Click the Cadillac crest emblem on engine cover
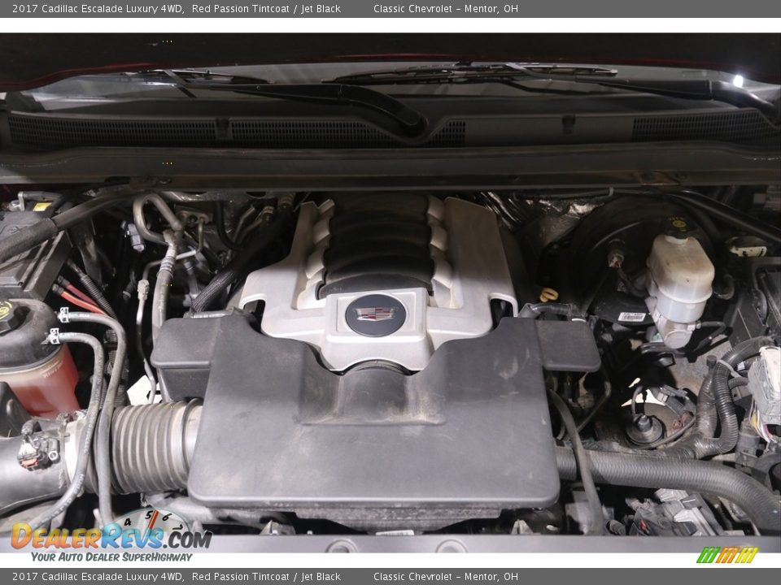The width and height of the screenshot is (781, 585). (375, 314)
